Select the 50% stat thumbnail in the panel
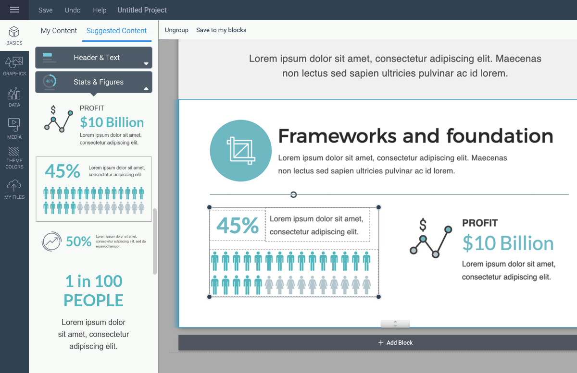Image resolution: width=577 pixels, height=373 pixels. pyautogui.click(x=94, y=241)
